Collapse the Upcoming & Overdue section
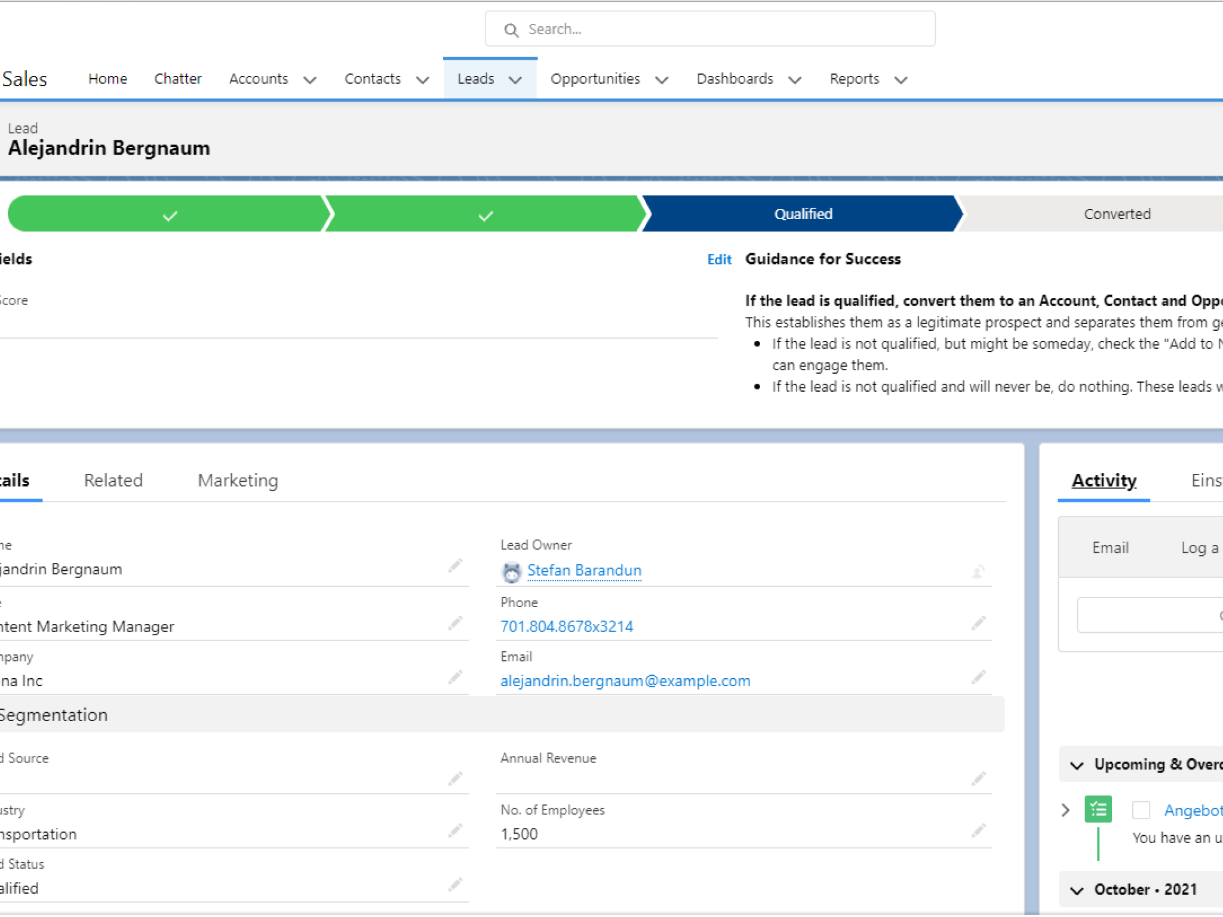Screen dimensions: 1223x917 [x=1077, y=765]
